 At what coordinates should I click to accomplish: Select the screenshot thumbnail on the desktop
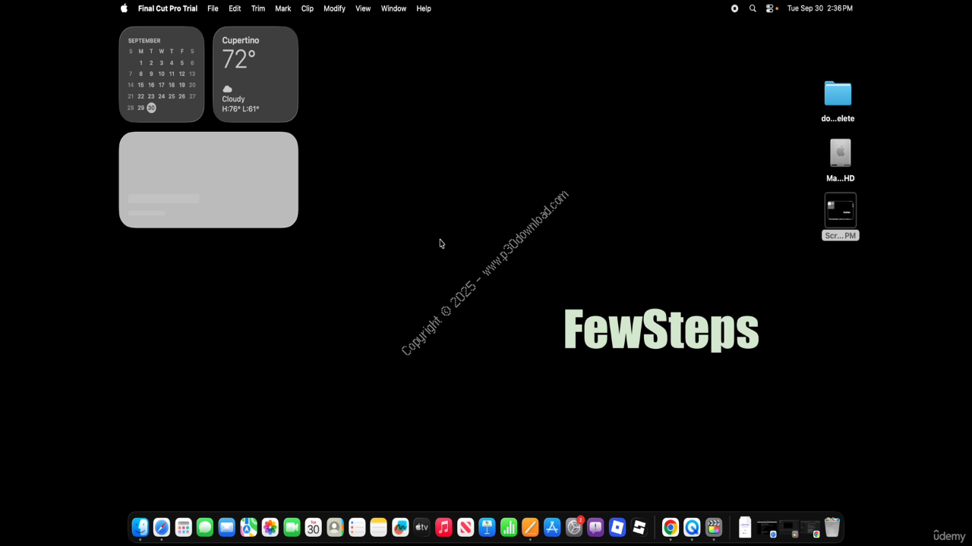(x=840, y=211)
